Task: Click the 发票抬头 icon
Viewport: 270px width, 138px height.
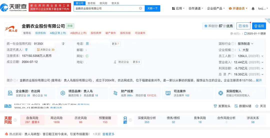Action: click(215, 106)
